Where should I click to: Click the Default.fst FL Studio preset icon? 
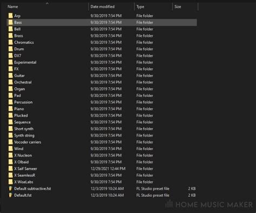10,195
